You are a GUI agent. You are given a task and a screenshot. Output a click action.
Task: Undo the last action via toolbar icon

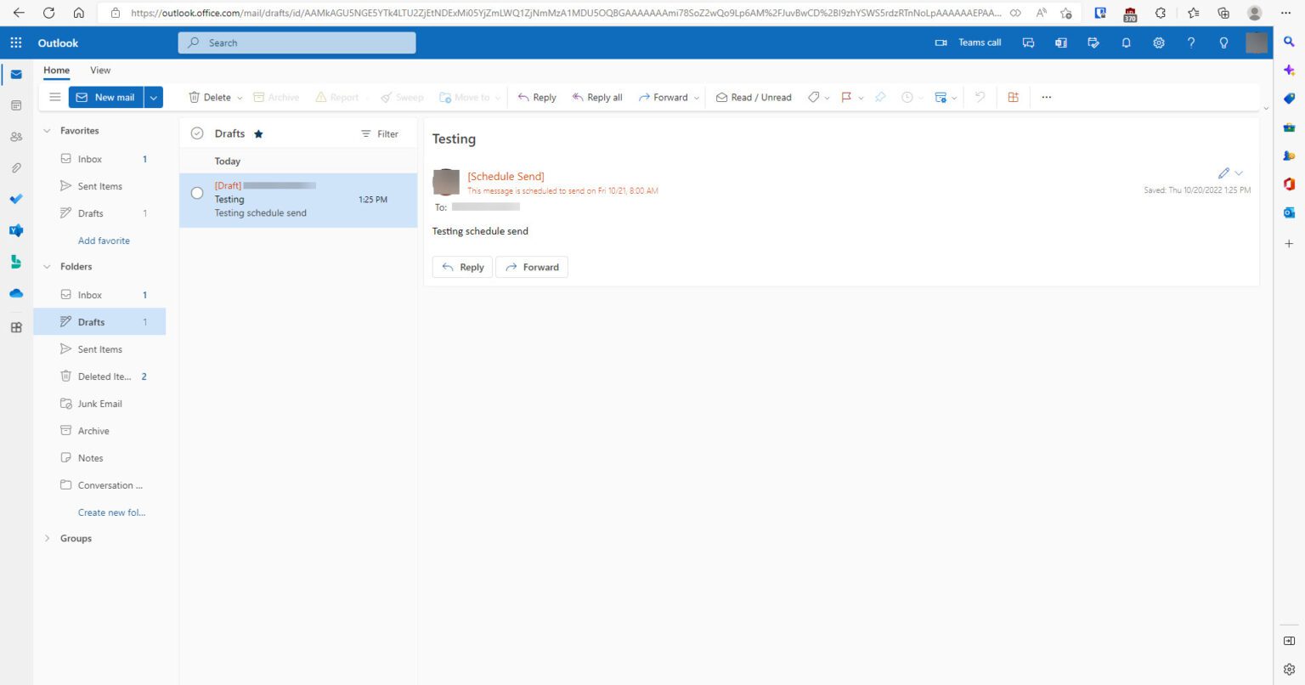pyautogui.click(x=979, y=97)
